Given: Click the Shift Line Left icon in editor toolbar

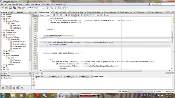Looking at the screenshot, I should (91, 15).
